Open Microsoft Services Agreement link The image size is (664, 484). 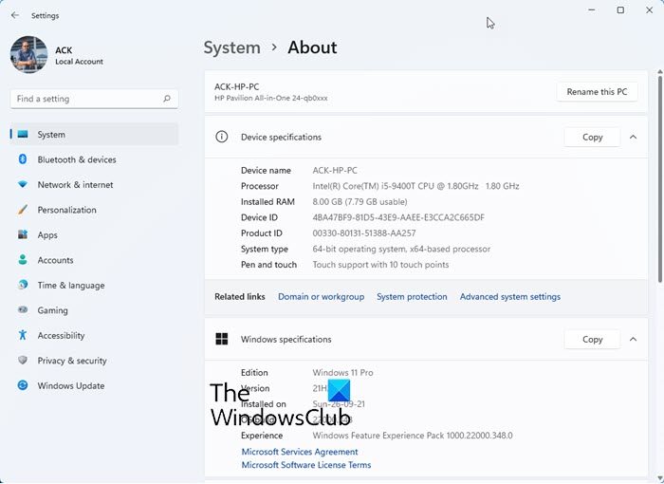pos(300,452)
